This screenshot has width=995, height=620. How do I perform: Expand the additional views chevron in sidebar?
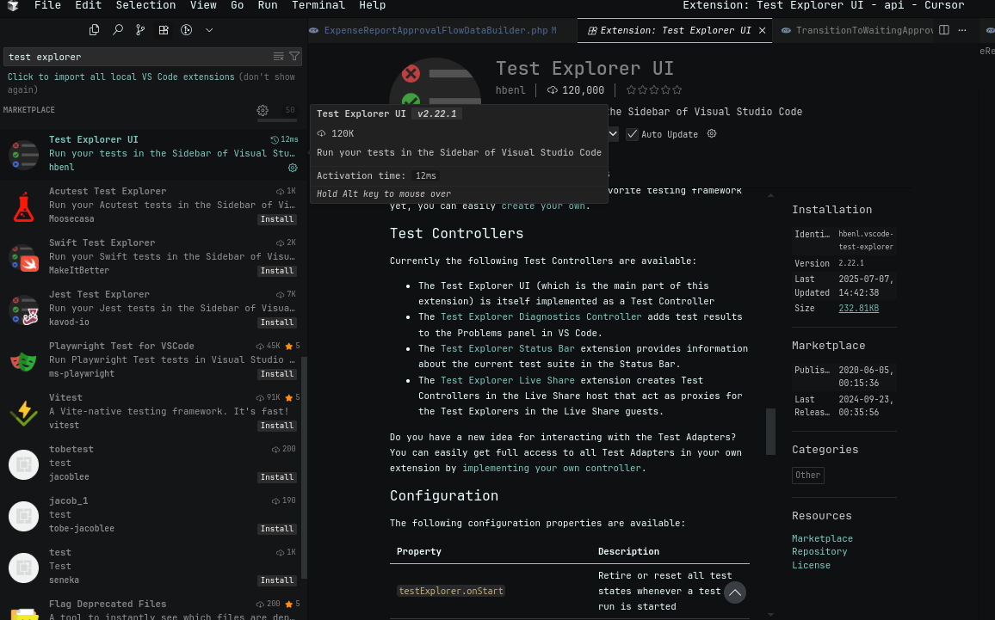(x=209, y=30)
